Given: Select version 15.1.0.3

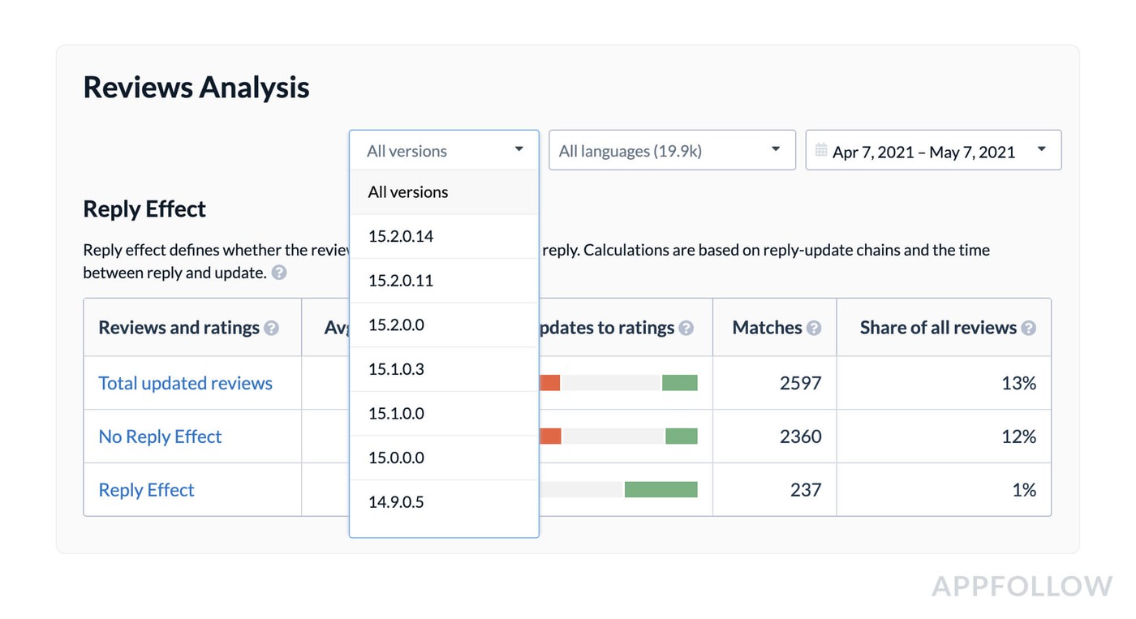Looking at the screenshot, I should (x=396, y=369).
